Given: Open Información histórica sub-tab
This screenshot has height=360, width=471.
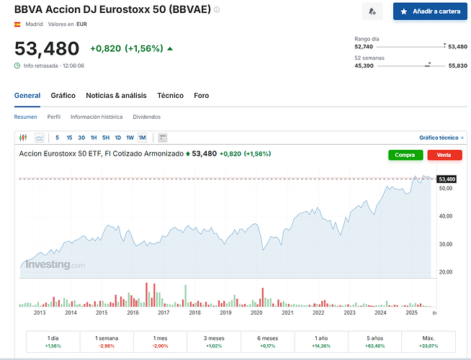Looking at the screenshot, I should 97,117.
